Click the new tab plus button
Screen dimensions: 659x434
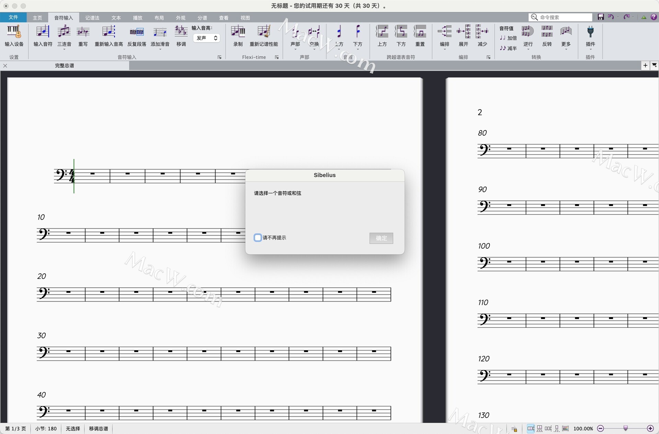645,65
